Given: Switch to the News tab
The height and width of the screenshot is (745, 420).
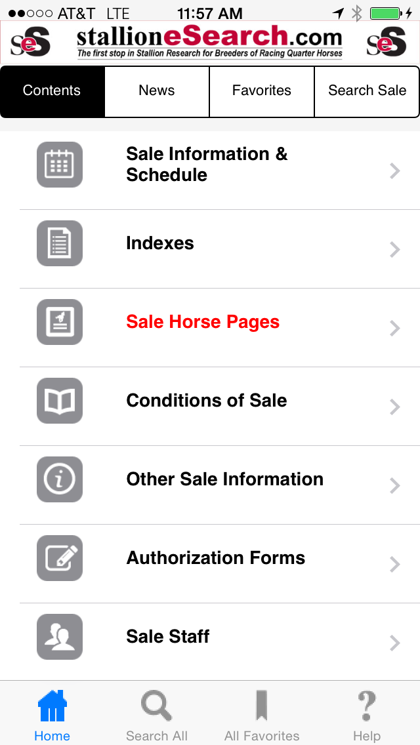Looking at the screenshot, I should 157,91.
